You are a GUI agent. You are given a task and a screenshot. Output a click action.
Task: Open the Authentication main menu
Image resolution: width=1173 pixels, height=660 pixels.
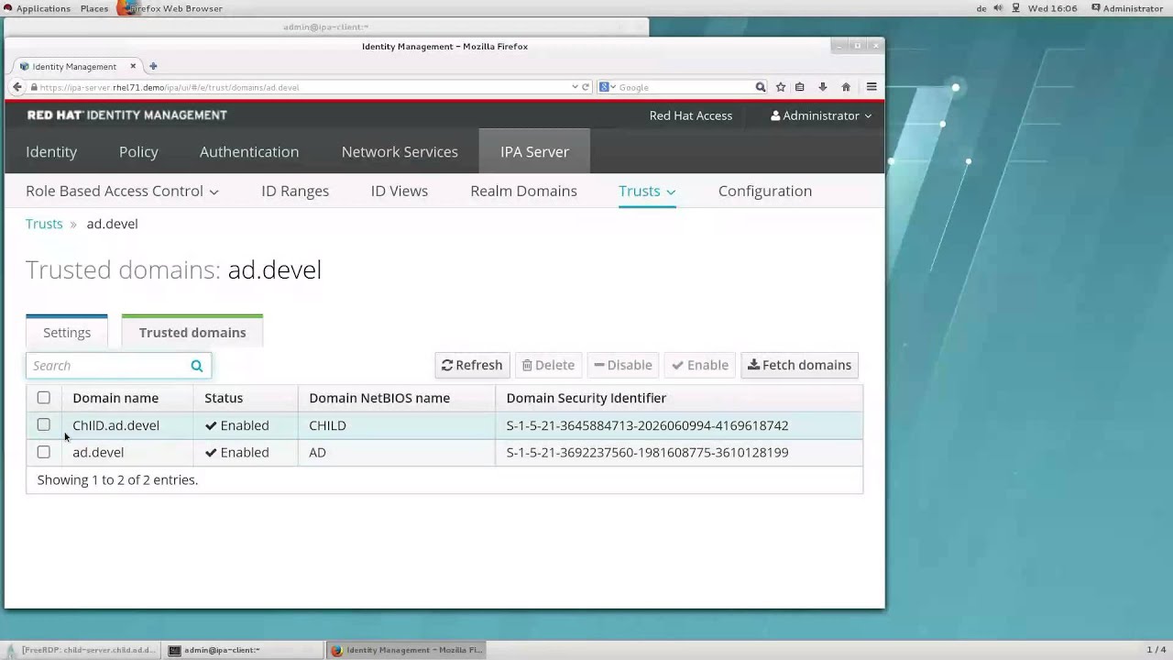coord(249,152)
